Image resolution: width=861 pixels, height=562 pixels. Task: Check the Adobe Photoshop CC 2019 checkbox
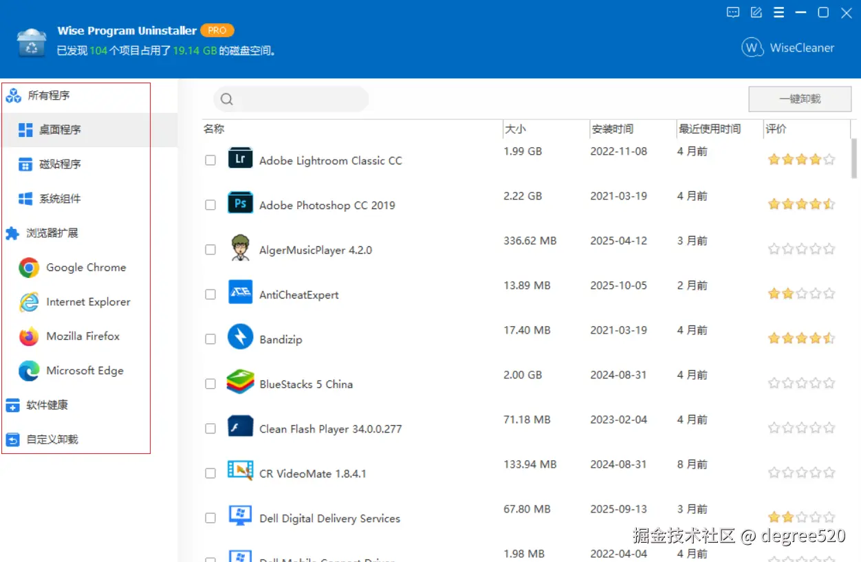coord(210,205)
